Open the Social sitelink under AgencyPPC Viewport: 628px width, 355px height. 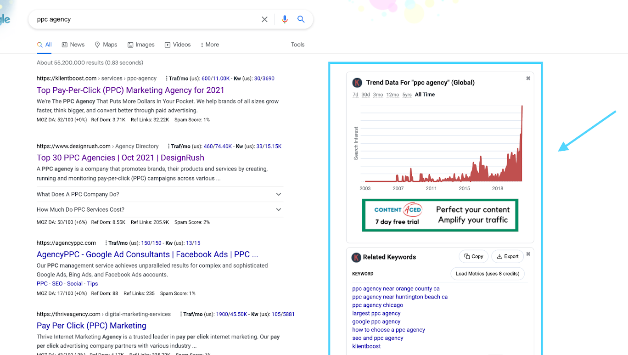[x=75, y=284]
